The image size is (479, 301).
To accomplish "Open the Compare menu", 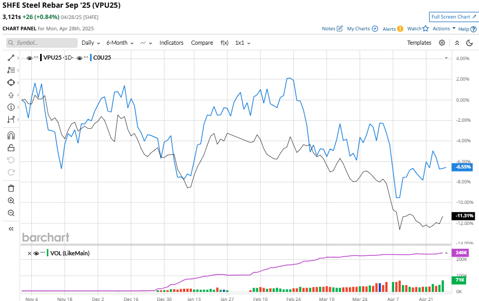I will click(x=202, y=43).
